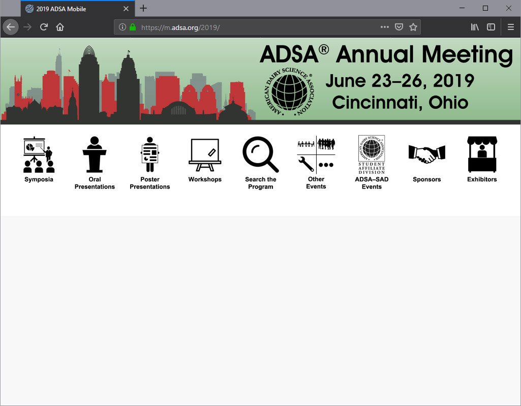Bookmark this page with the star
This screenshot has height=406, width=521.
coord(413,27)
